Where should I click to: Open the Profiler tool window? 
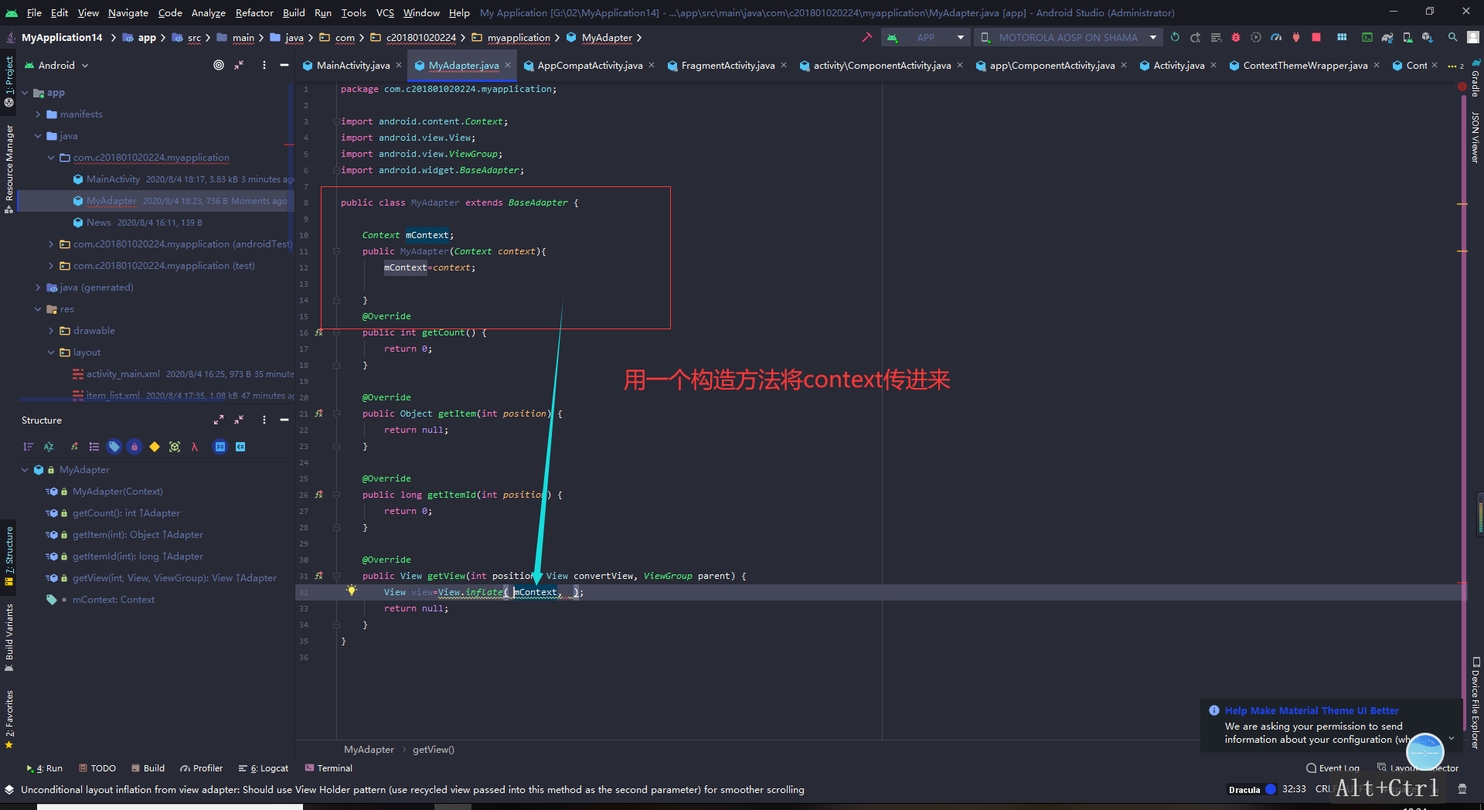pos(202,768)
